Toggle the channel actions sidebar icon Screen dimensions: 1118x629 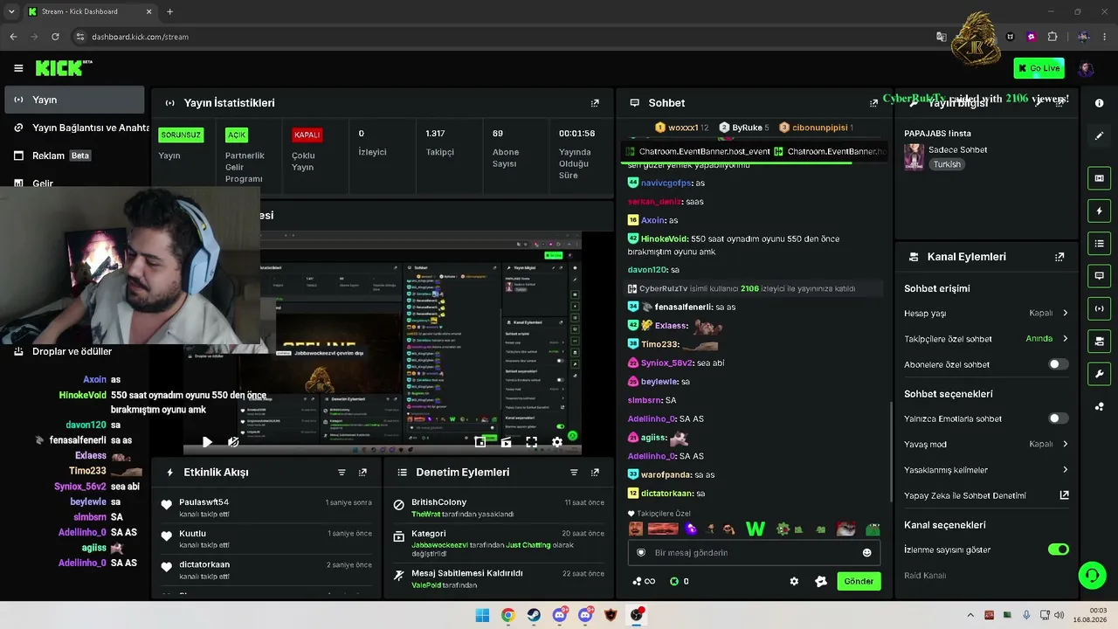pos(1099,341)
